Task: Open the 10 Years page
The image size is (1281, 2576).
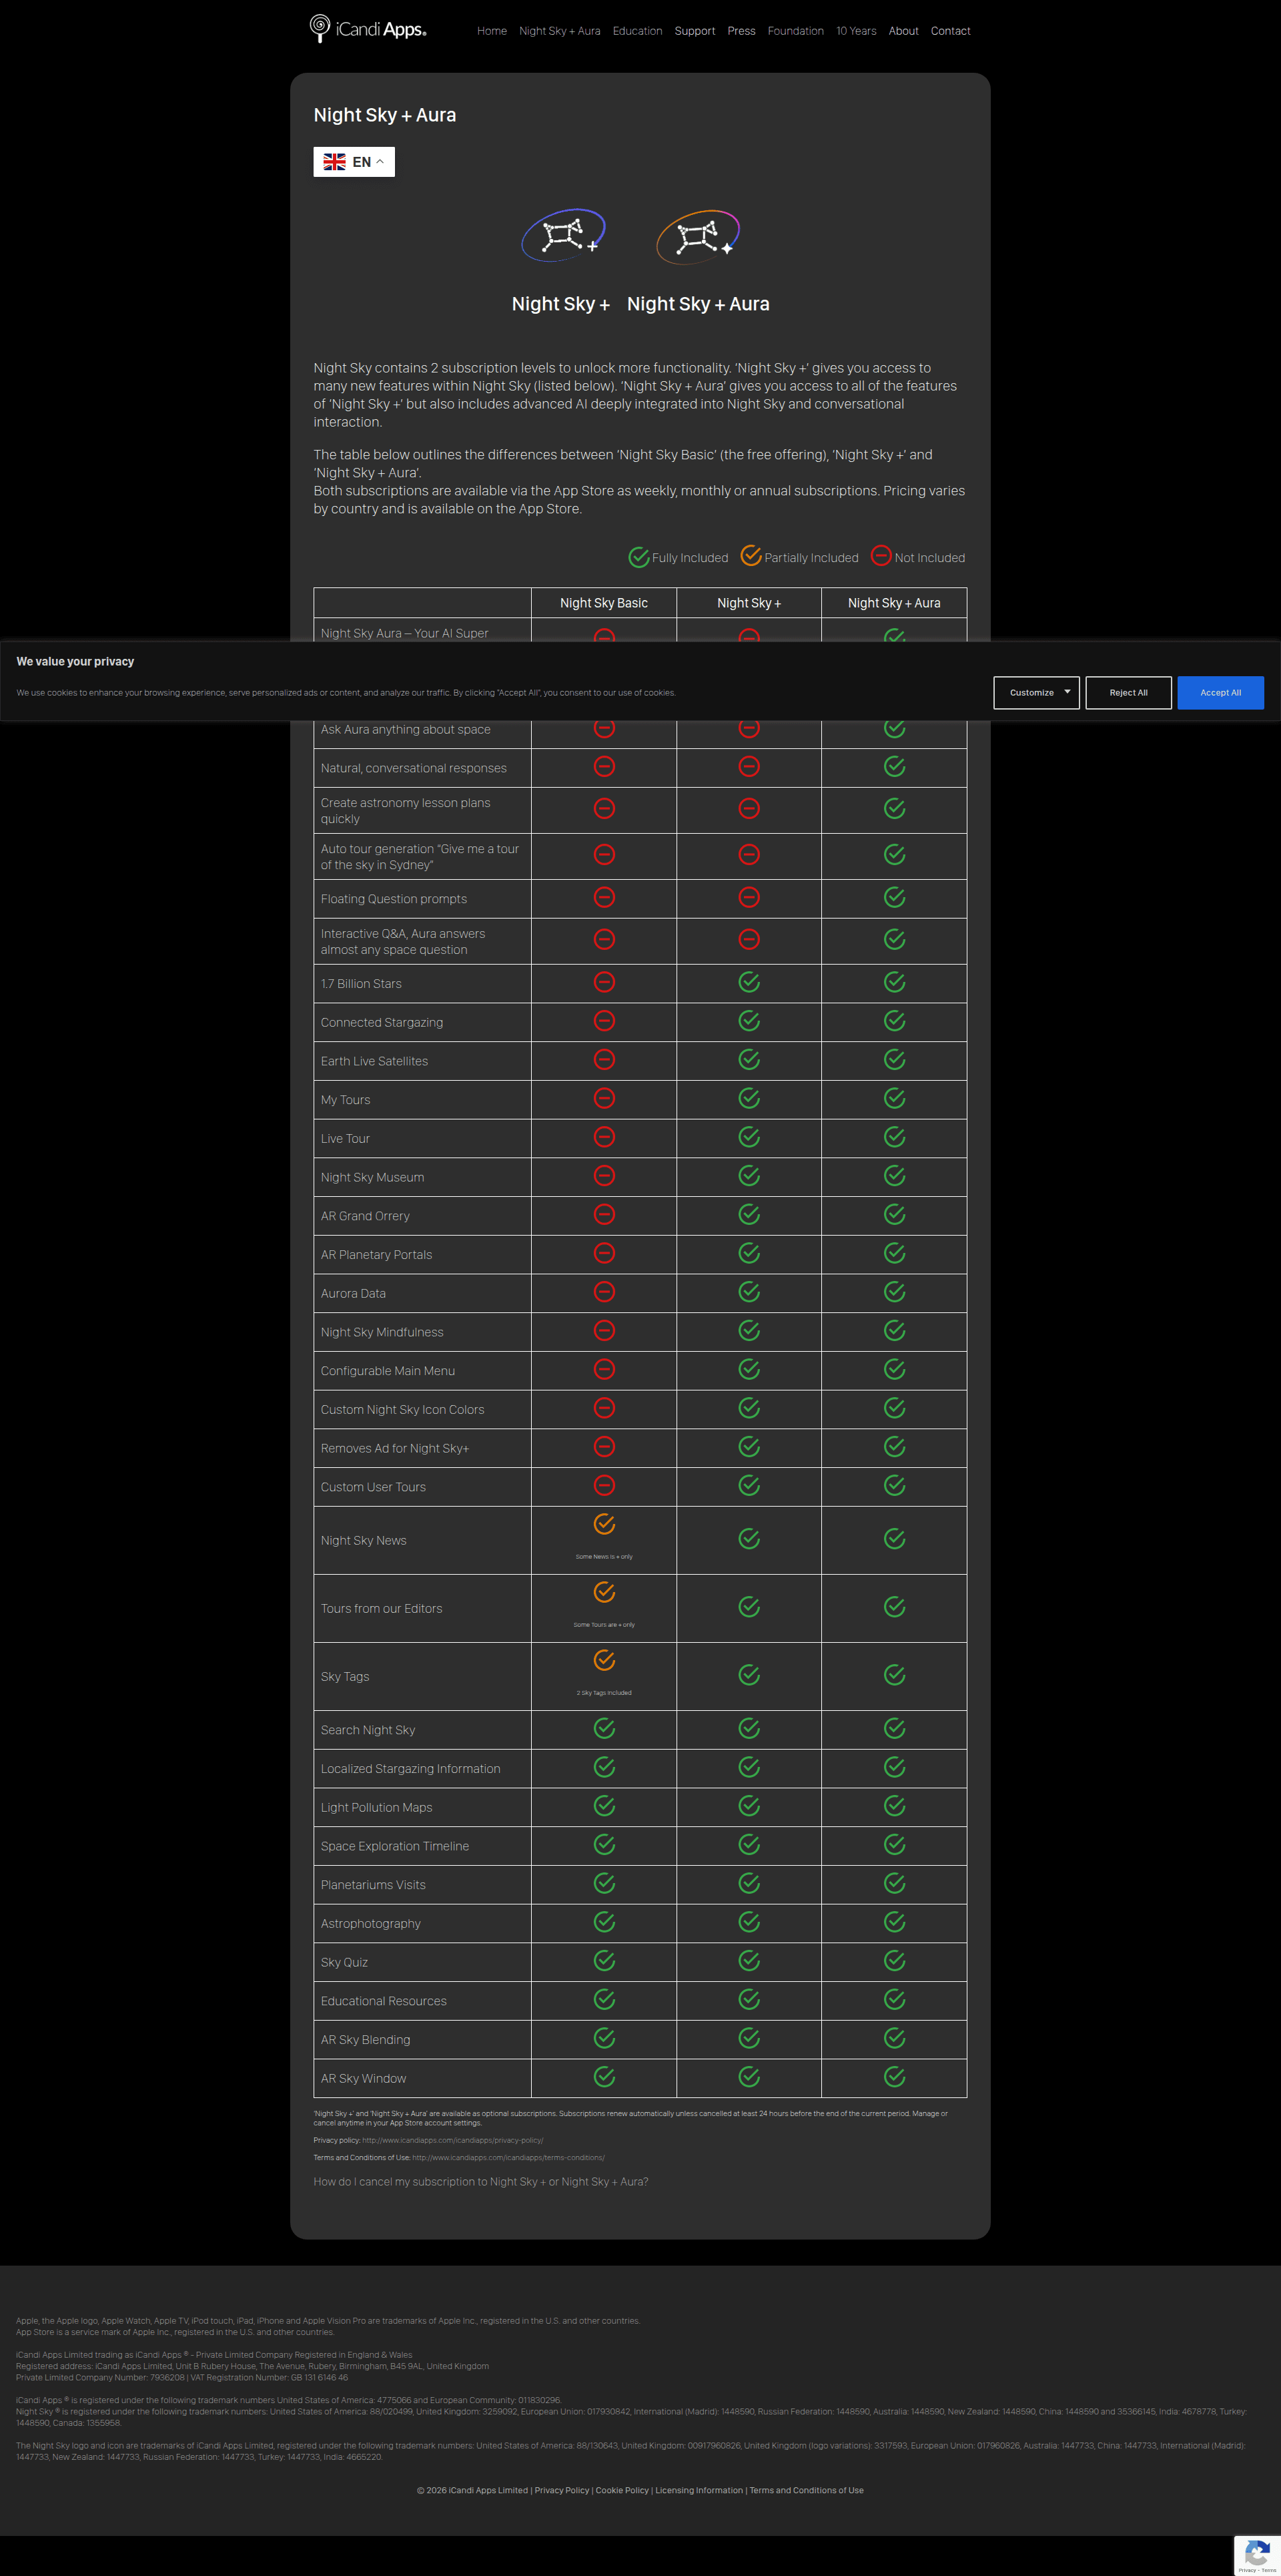Action: click(856, 31)
